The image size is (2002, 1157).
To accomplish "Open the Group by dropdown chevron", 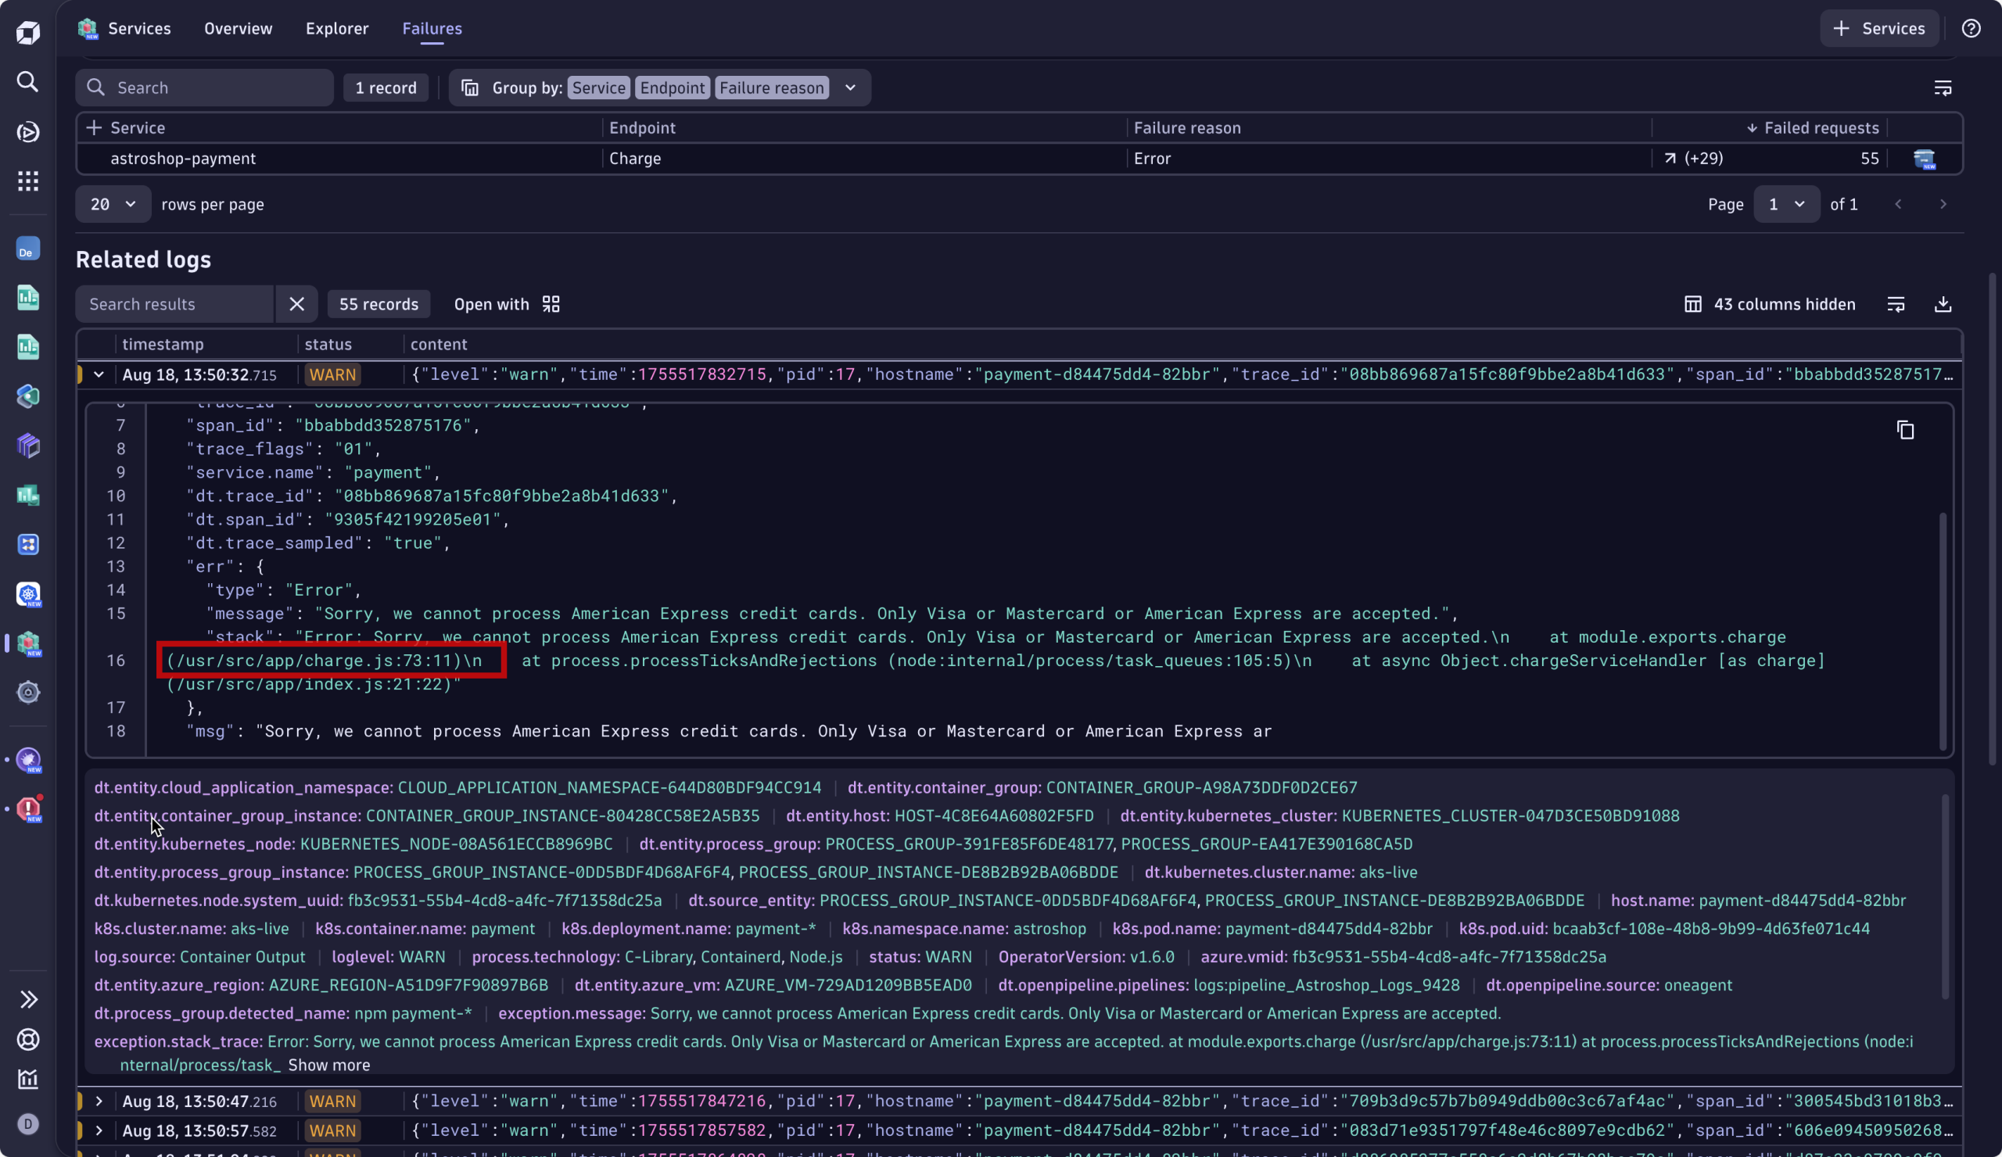I will (x=850, y=88).
